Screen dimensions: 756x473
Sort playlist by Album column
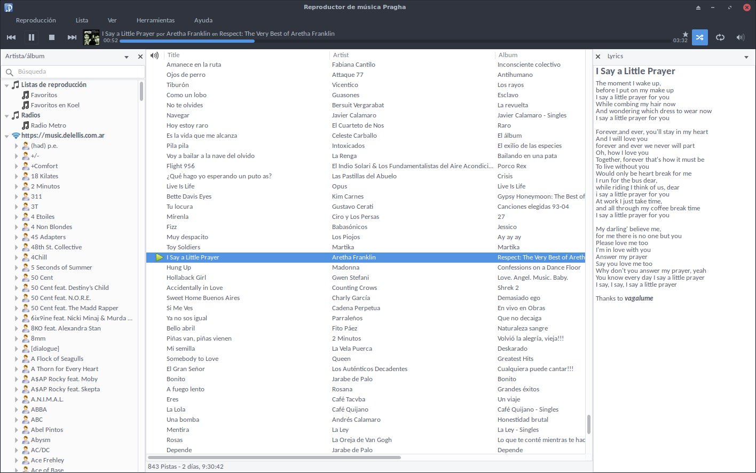(x=540, y=55)
